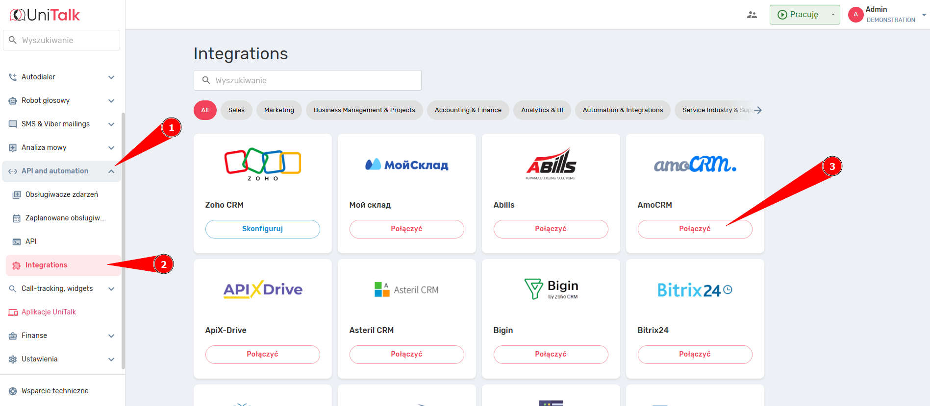Expand the Finanse sidebar section
This screenshot has height=406, width=930.
111,336
